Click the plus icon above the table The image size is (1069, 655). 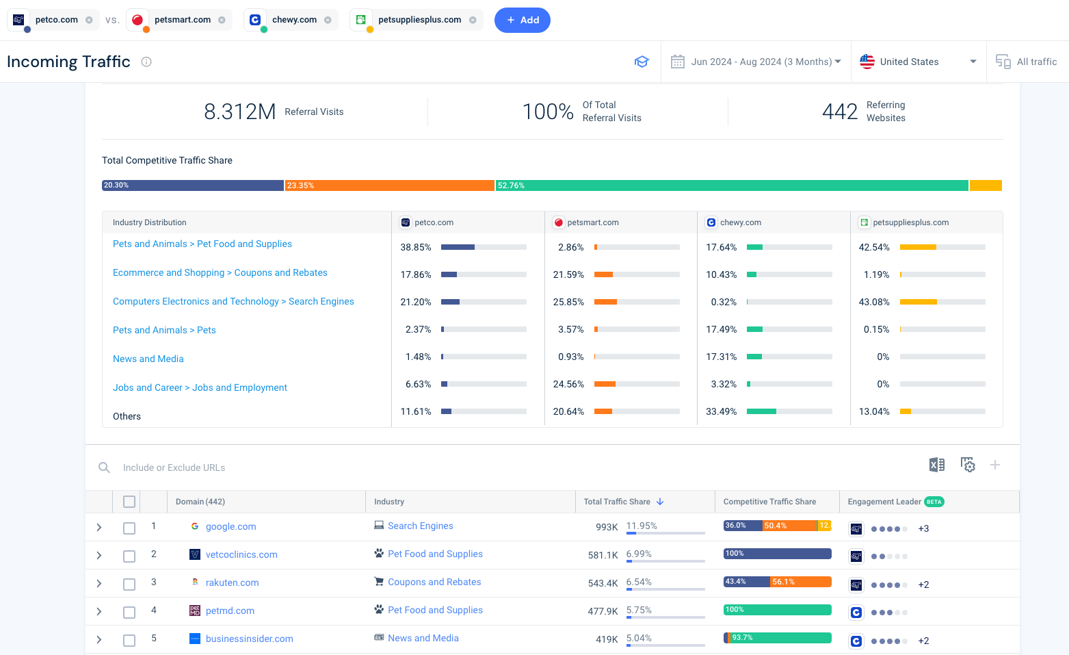[995, 465]
